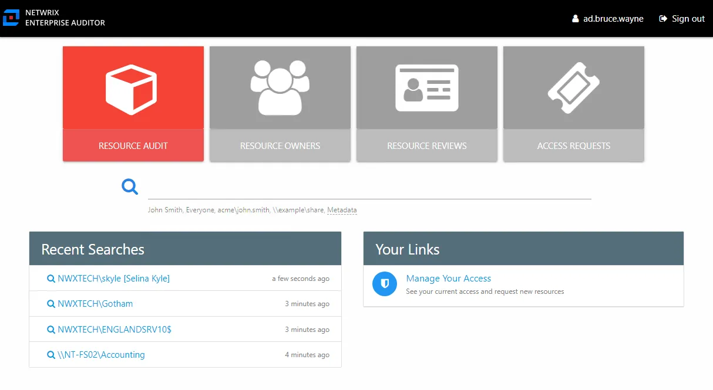Open recent search \\NT-FS02\Accounting
Image resolution: width=713 pixels, height=390 pixels.
(101, 355)
